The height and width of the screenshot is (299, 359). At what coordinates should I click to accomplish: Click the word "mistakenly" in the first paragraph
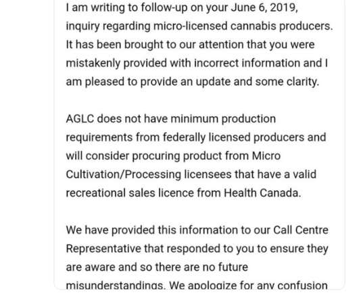point(93,64)
